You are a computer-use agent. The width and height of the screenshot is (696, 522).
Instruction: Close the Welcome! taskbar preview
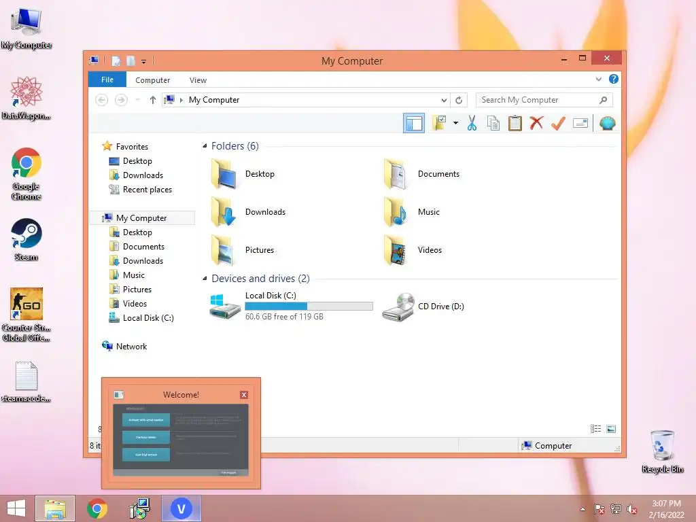click(244, 395)
